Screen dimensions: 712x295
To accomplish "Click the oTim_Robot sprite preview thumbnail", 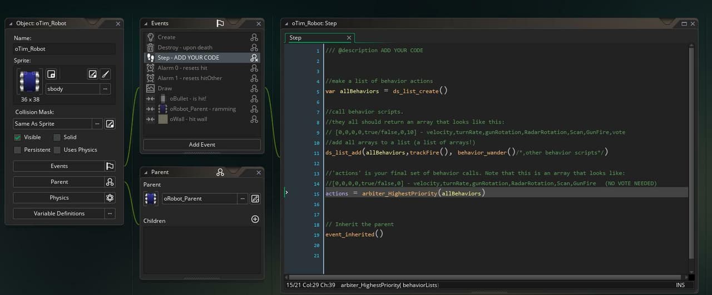I will (x=29, y=82).
